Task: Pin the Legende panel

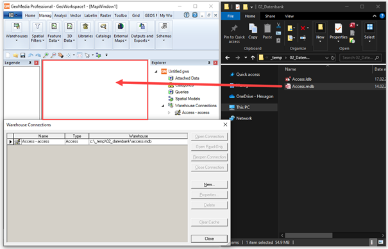Action: [x=30, y=63]
